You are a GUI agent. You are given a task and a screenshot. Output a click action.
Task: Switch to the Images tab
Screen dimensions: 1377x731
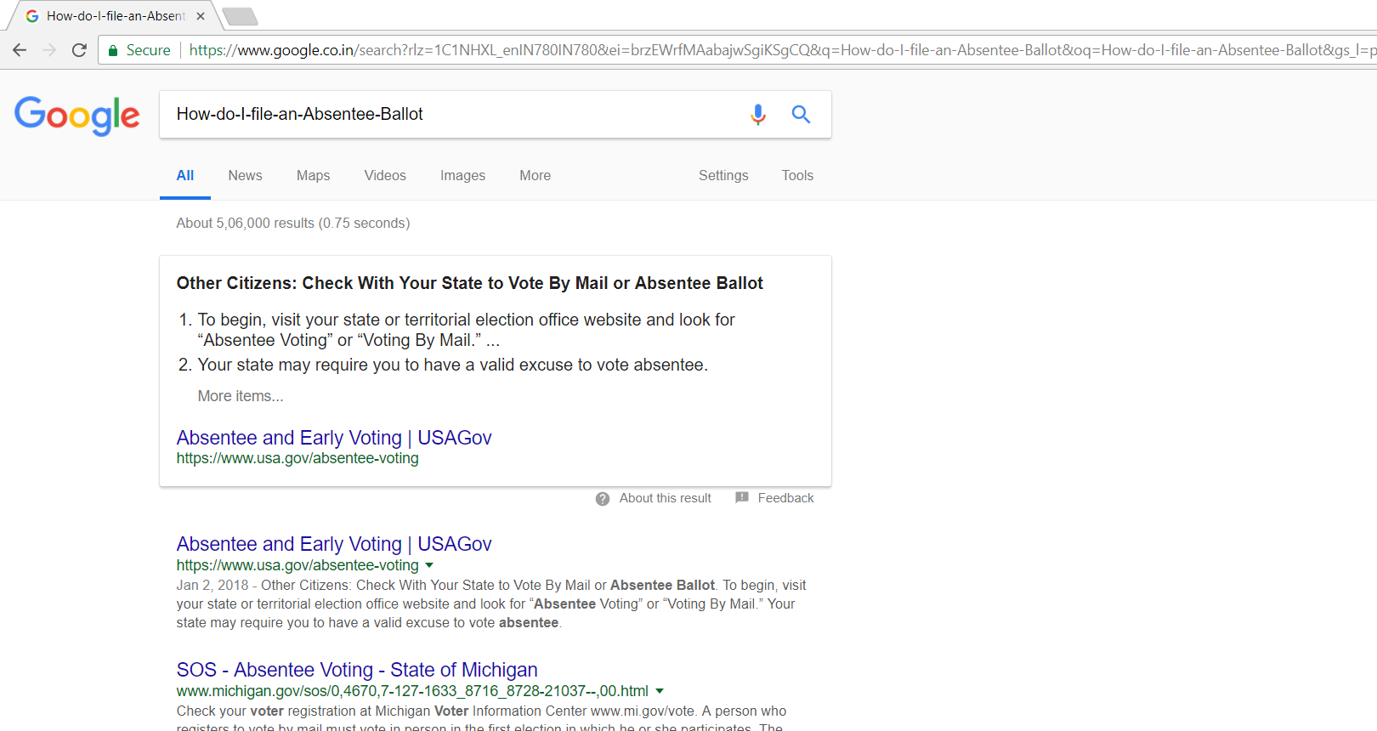[462, 176]
